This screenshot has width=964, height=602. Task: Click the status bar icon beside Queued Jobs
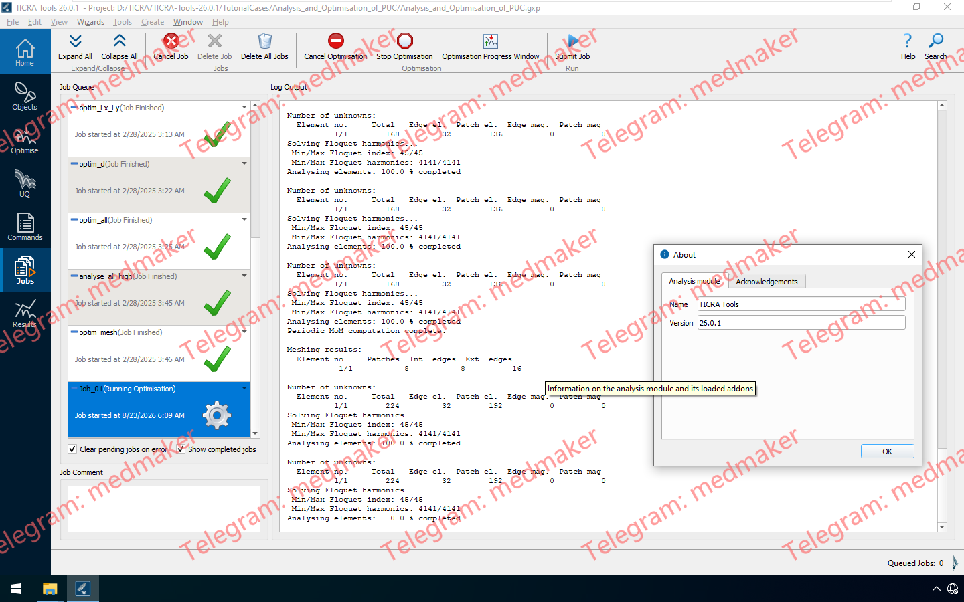pyautogui.click(x=955, y=563)
